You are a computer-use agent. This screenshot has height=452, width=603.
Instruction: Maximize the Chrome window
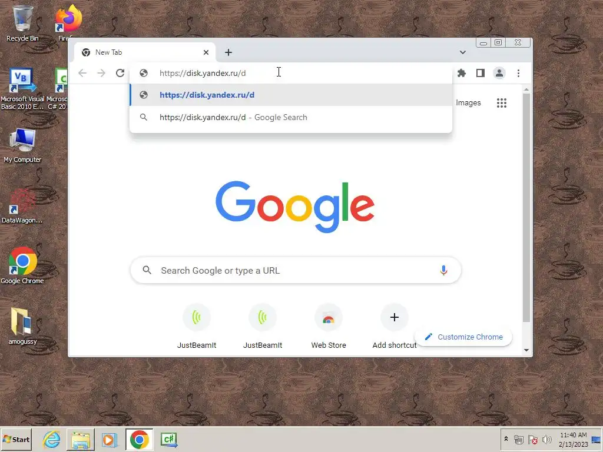coord(498,42)
